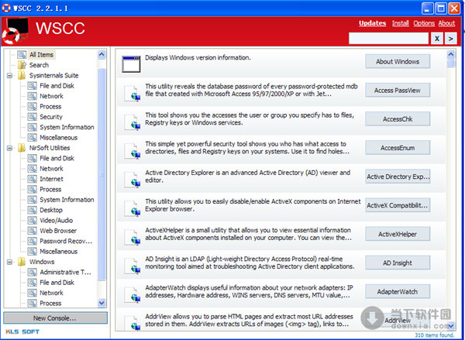Viewport: 465px width, 340px height.
Task: Click the AdapterWatch item icon
Action: (x=132, y=294)
